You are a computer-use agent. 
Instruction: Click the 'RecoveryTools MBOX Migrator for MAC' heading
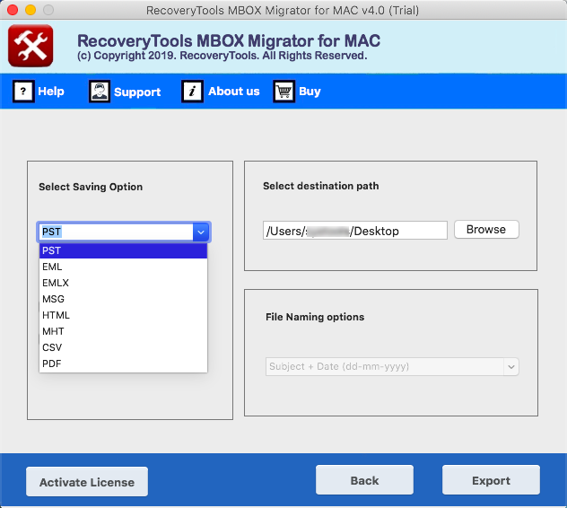pos(229,40)
